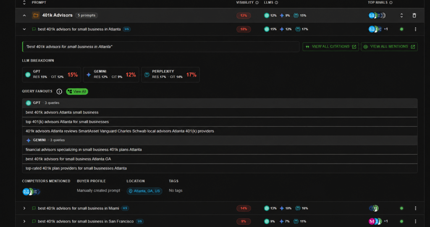Click 12% visibility badge for 401k Advisors
The image size is (430, 227).
pos(244,16)
